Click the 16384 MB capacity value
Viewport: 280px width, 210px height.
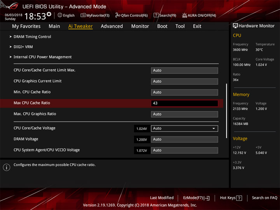coord(241,124)
